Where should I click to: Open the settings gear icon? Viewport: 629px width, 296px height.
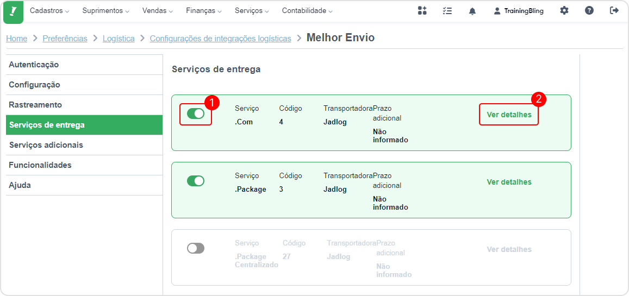564,11
